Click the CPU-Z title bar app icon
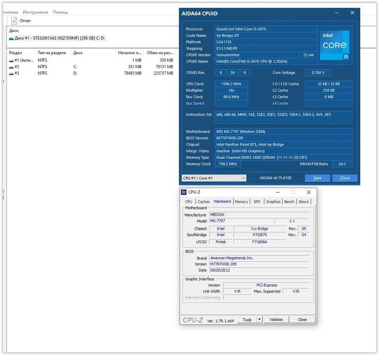The width and height of the screenshot is (379, 355). pos(184,192)
